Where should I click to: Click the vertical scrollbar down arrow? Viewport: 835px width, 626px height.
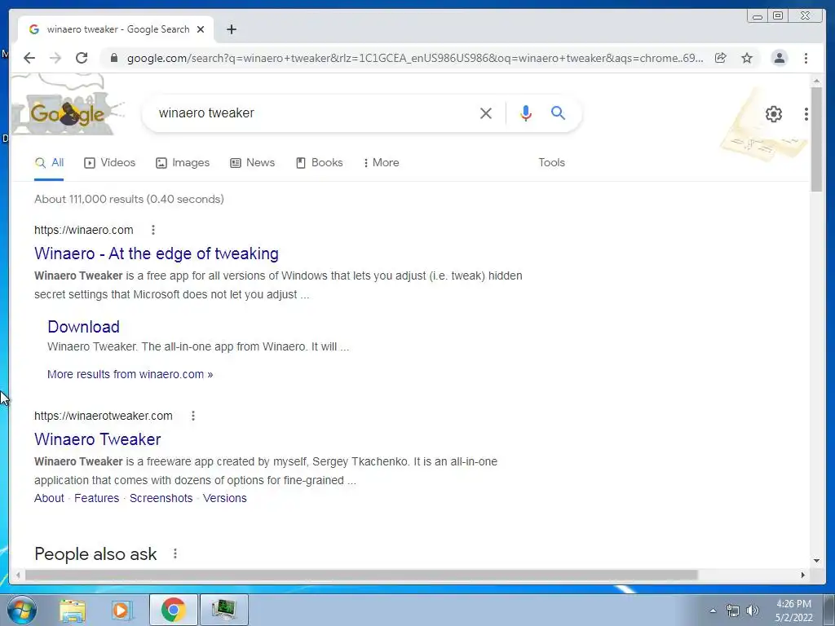pyautogui.click(x=816, y=560)
